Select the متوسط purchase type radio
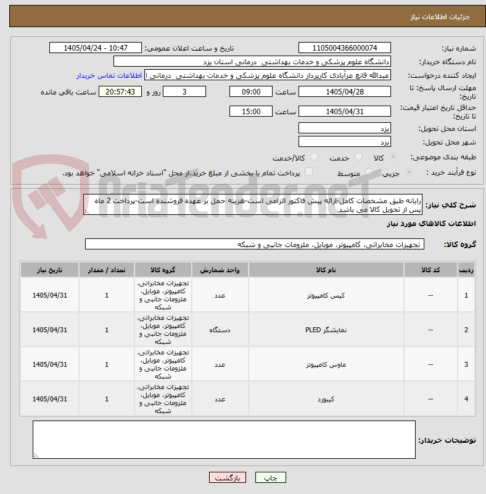 click(x=369, y=172)
